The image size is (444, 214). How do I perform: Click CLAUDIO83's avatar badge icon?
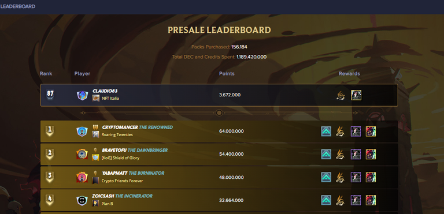click(x=83, y=95)
